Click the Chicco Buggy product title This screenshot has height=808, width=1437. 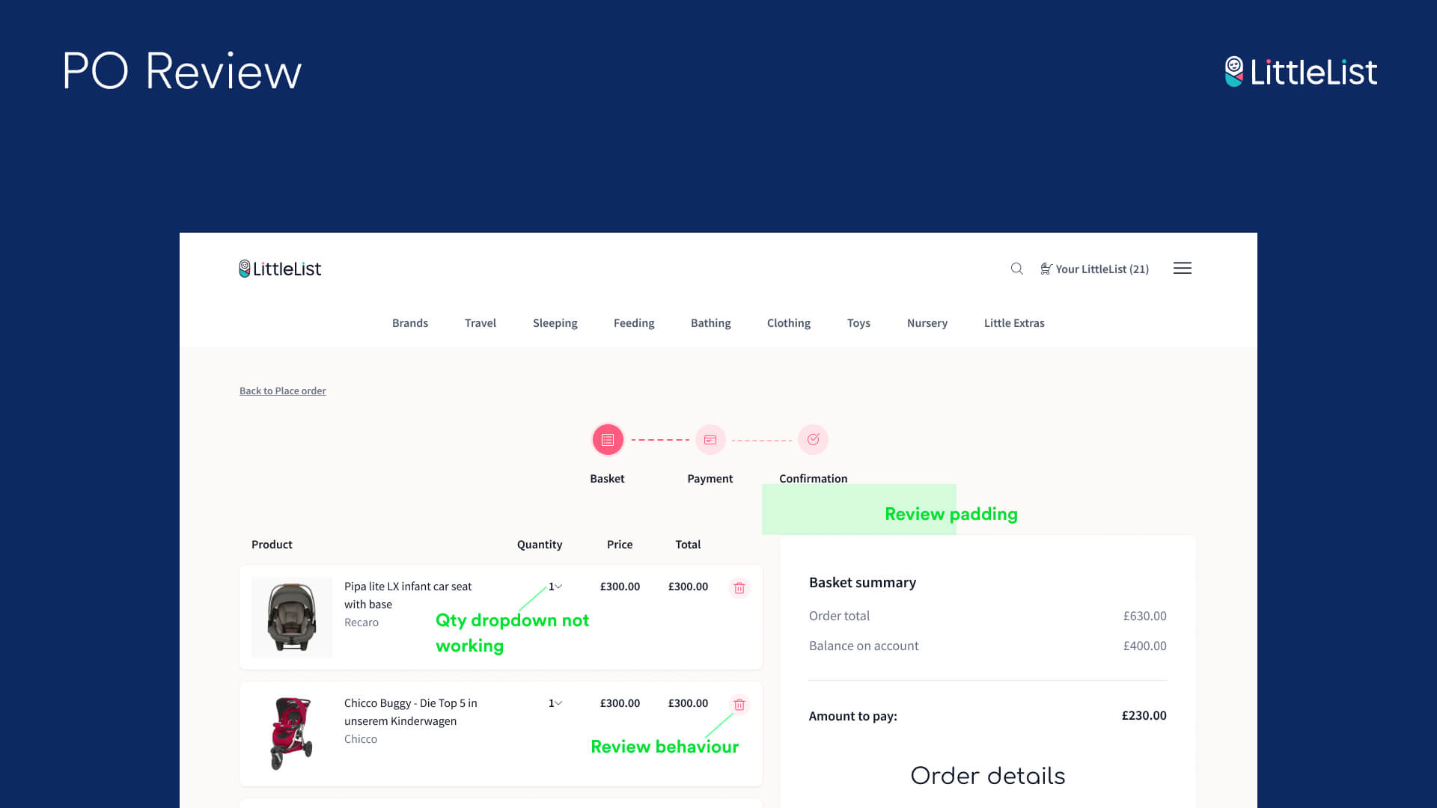coord(411,712)
